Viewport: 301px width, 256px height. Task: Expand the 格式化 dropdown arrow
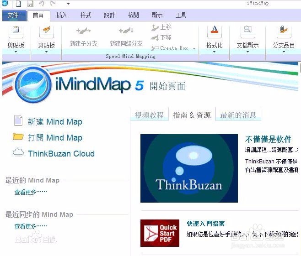pyautogui.click(x=214, y=52)
